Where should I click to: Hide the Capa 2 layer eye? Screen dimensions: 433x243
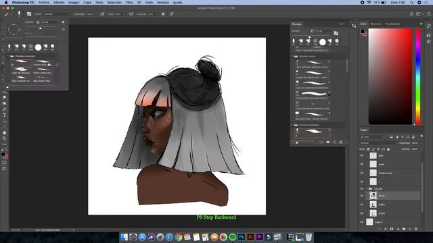pyautogui.click(x=362, y=222)
